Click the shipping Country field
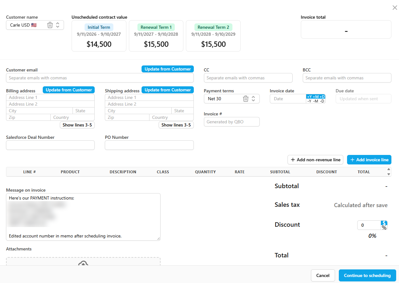 (171, 117)
